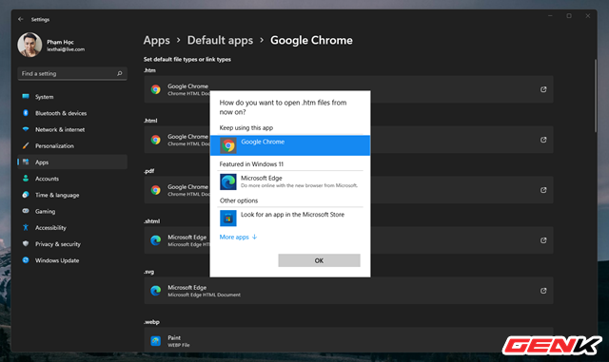Image resolution: width=609 pixels, height=362 pixels.
Task: Choose Google Chrome in the dialog
Action: coord(290,145)
